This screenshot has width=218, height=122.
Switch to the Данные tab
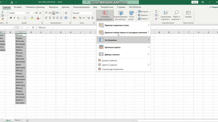[65, 7]
